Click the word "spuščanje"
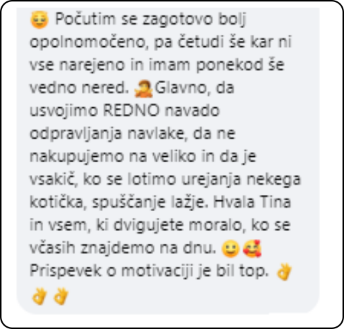Viewport: 344px width, 329px height. click(129, 202)
